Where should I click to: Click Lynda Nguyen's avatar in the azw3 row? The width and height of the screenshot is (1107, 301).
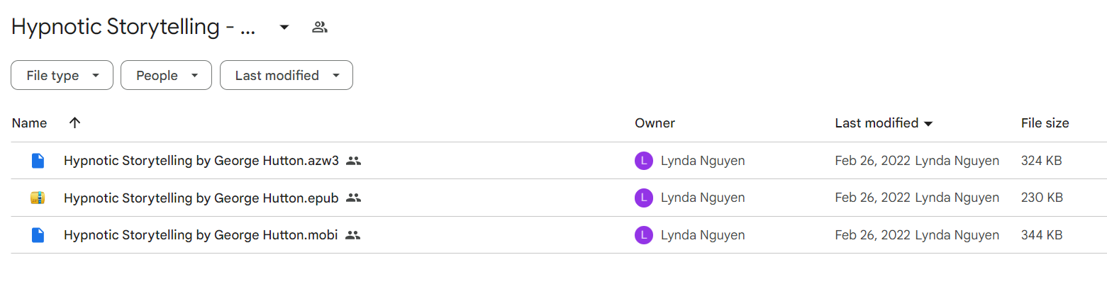point(643,161)
